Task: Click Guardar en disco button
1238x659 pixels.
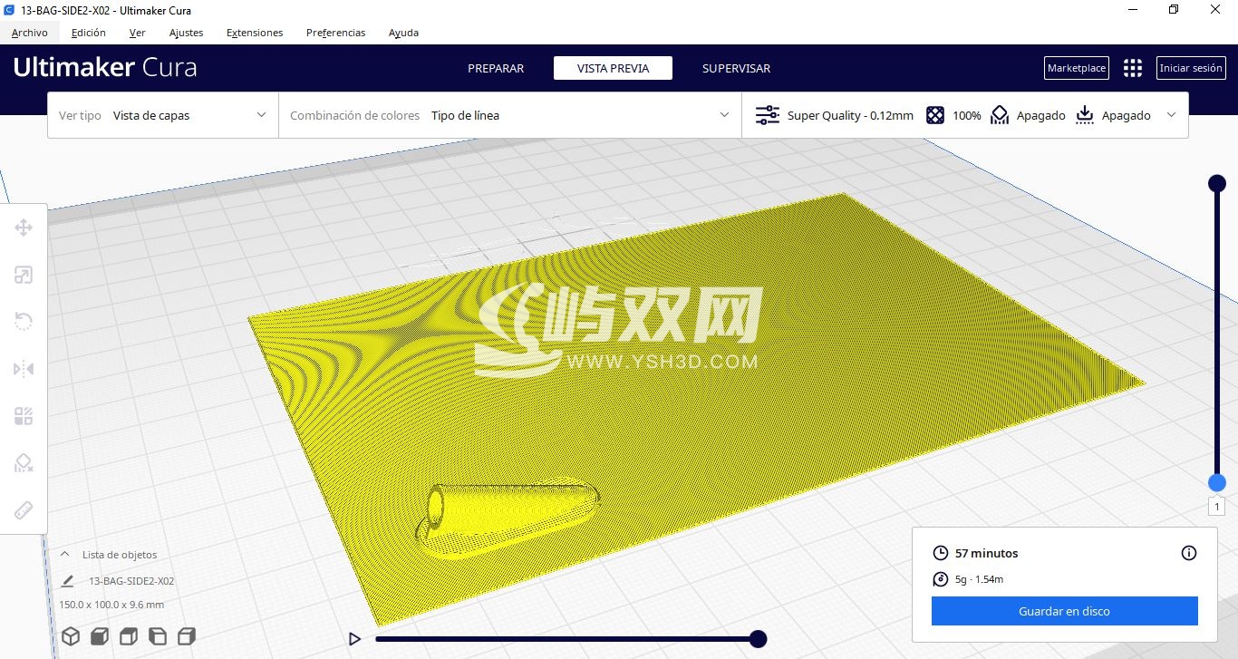Action: pyautogui.click(x=1064, y=611)
